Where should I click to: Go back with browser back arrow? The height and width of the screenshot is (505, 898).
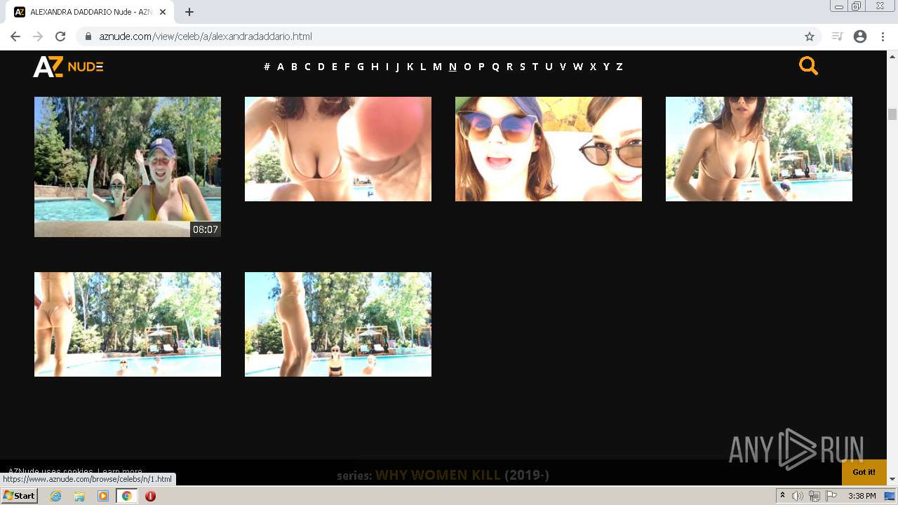point(15,36)
